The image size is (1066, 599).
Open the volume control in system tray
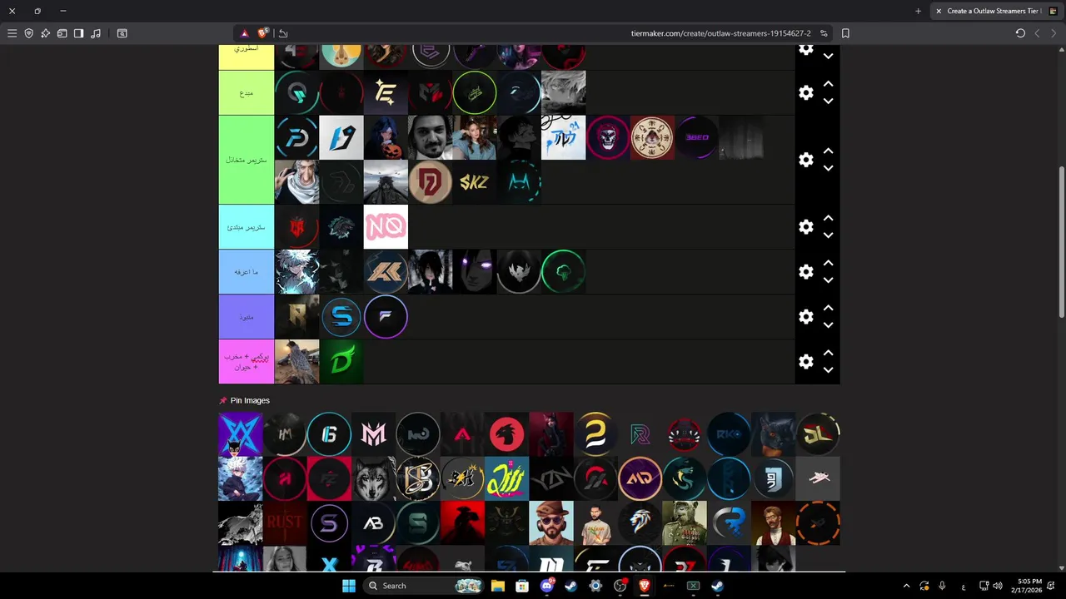point(998,586)
